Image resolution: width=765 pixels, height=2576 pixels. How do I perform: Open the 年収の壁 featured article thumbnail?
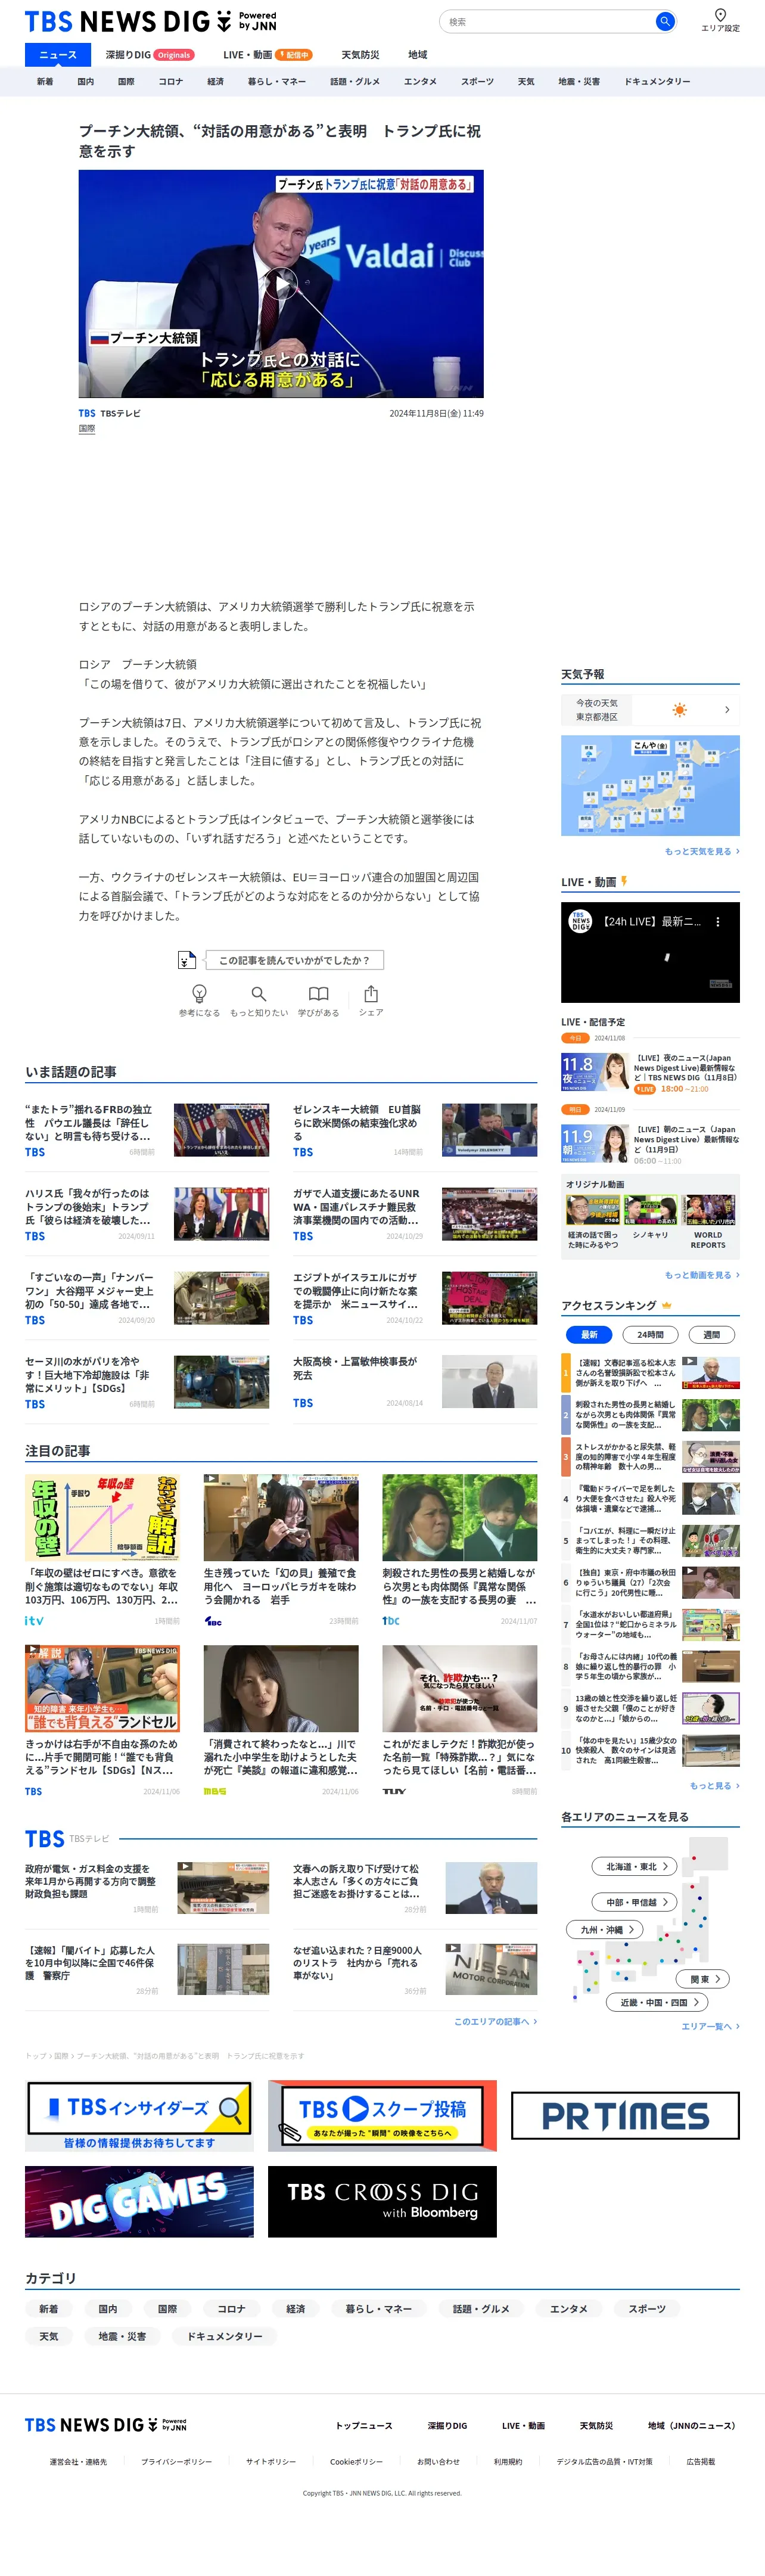[102, 1517]
